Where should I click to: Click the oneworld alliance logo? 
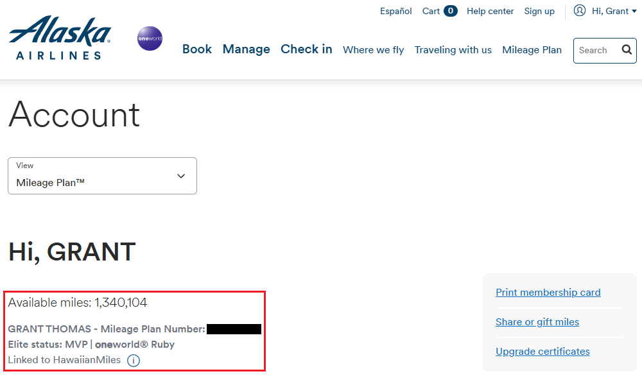coord(150,38)
